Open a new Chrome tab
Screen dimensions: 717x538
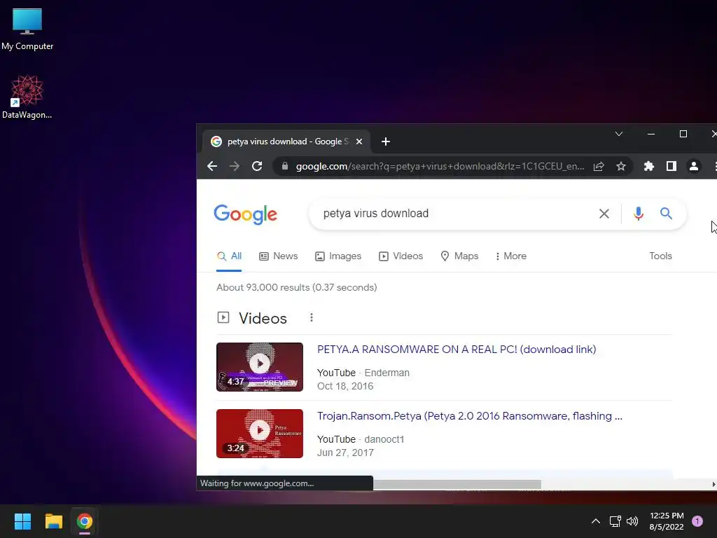pos(386,142)
